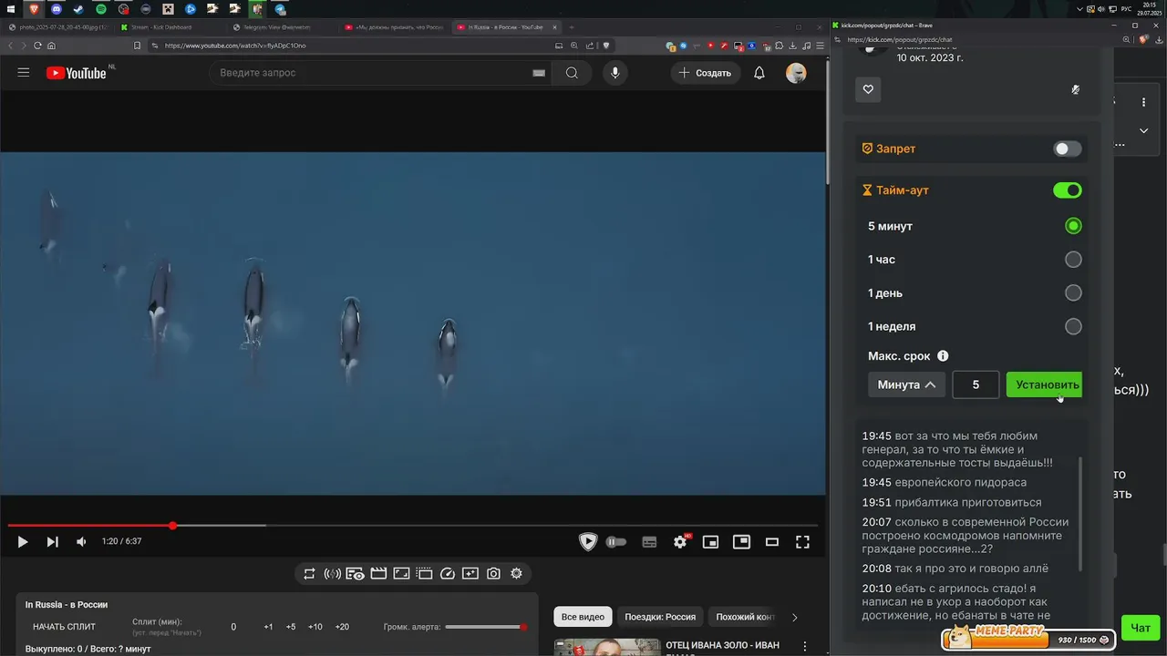Screen dimensions: 1167x656
Task: Toggle autoplay switch in the player
Action: click(x=616, y=541)
